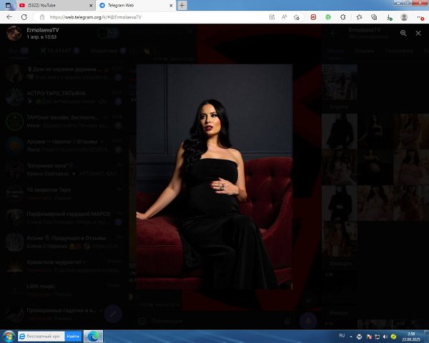
Task: Open Microsoft Edge from the taskbar
Action: [93, 335]
